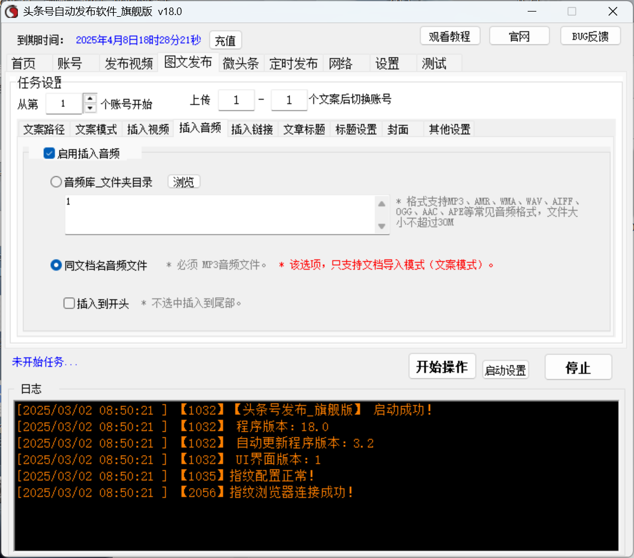Click the second 上传 count input field
Image resolution: width=634 pixels, height=558 pixels.
(x=289, y=100)
